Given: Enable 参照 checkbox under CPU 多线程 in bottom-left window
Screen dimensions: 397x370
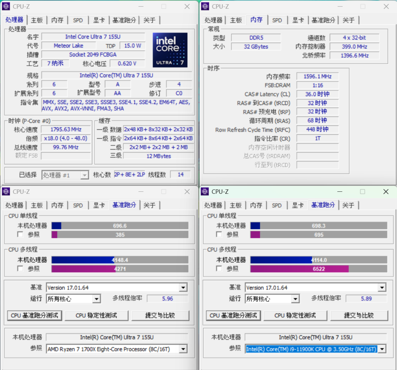Looking at the screenshot, I should coord(20,268).
